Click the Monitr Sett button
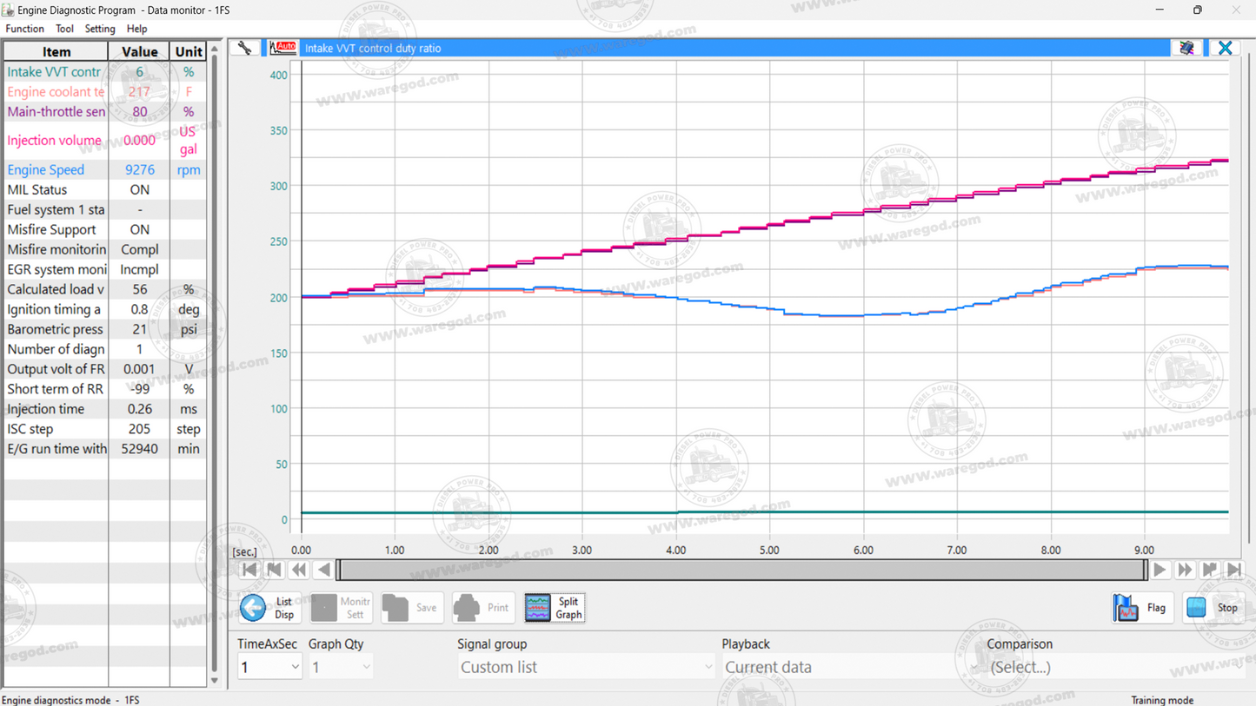 340,607
